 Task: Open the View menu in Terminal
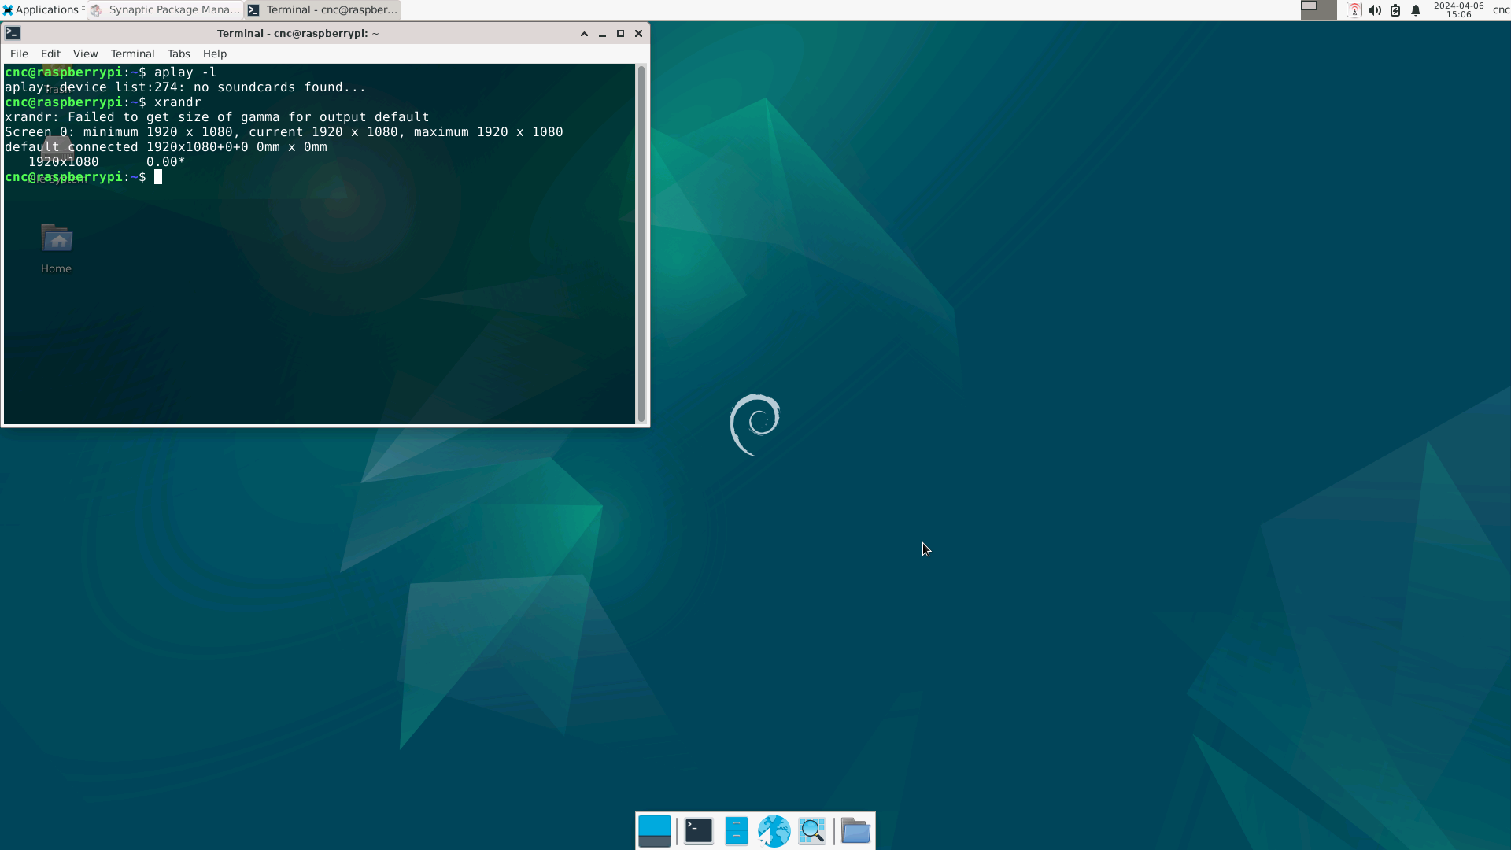coord(85,54)
